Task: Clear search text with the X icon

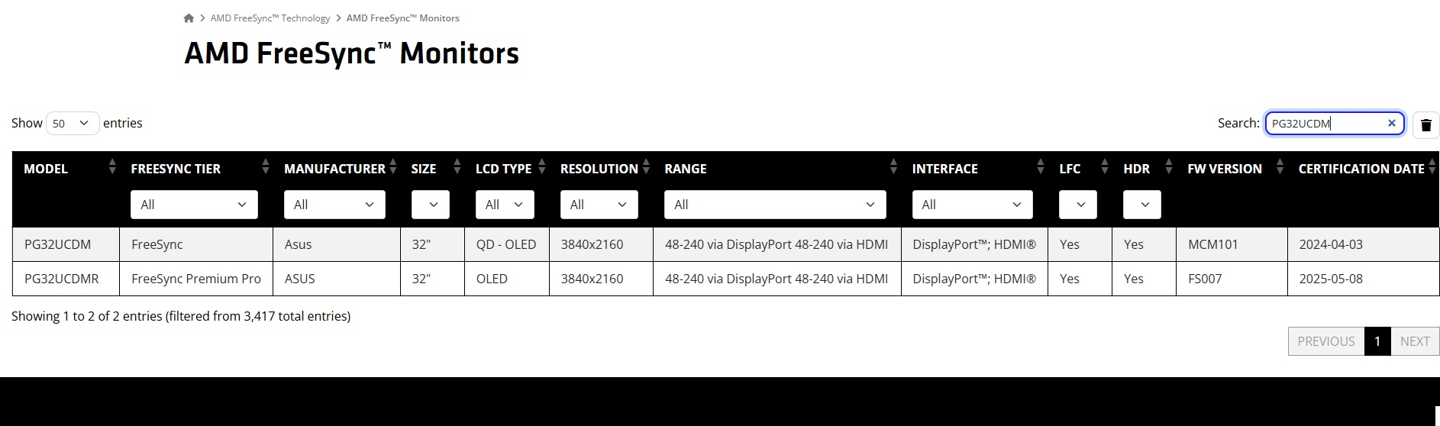Action: pos(1391,123)
